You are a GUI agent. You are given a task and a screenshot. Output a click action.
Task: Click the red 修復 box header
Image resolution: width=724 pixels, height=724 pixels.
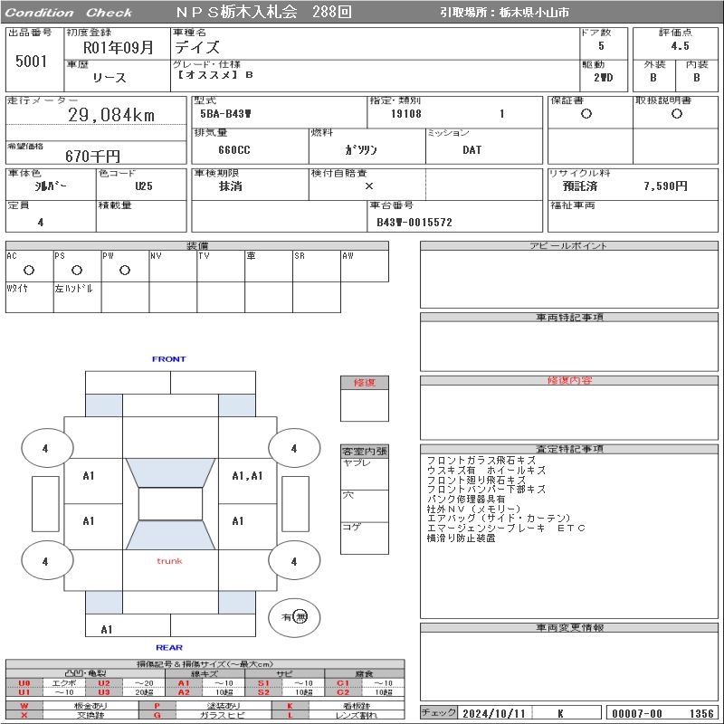[365, 383]
